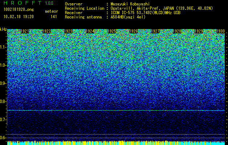The height and width of the screenshot is (145, 228).
Task: Click the meteor label
Action: coord(51,11)
